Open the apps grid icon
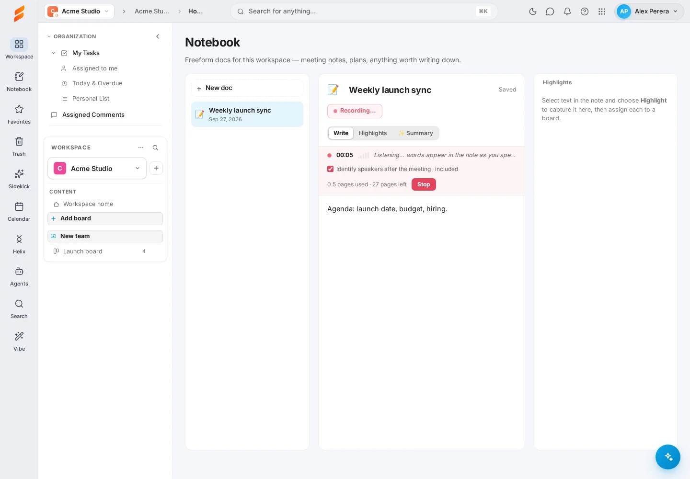The image size is (690, 479). [x=602, y=11]
